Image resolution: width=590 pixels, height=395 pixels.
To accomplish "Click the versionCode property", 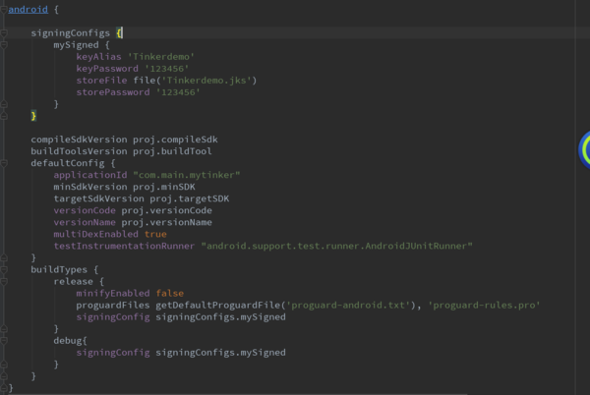I will click(85, 210).
